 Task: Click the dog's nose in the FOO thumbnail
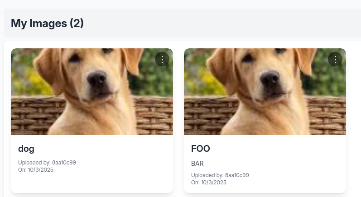coord(270,80)
